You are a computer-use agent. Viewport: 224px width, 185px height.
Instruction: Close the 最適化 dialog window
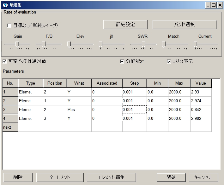click(220, 5)
